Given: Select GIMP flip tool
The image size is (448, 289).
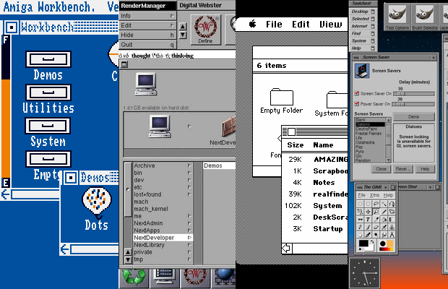Looking at the screenshot, I should coord(360,220).
